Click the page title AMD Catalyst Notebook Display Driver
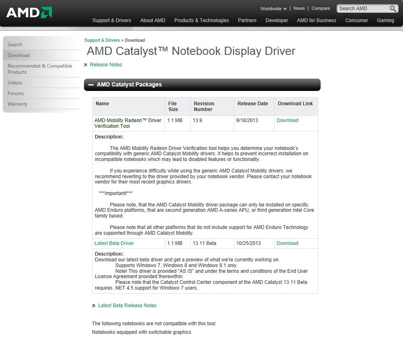Screen dimensions: 403x340 point(191,51)
